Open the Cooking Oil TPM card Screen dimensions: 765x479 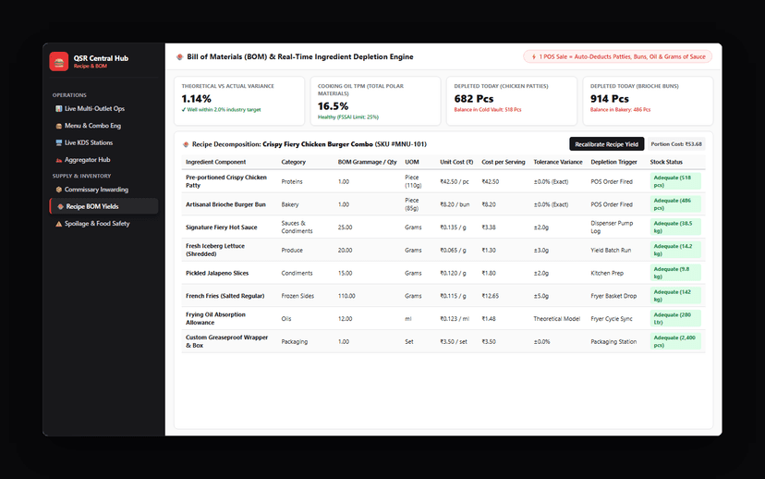tap(376, 101)
